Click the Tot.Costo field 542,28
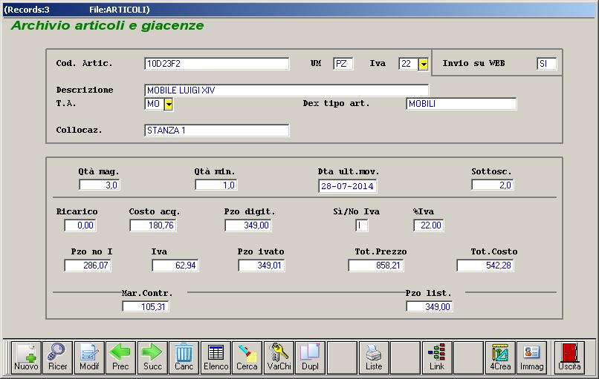 coord(485,266)
